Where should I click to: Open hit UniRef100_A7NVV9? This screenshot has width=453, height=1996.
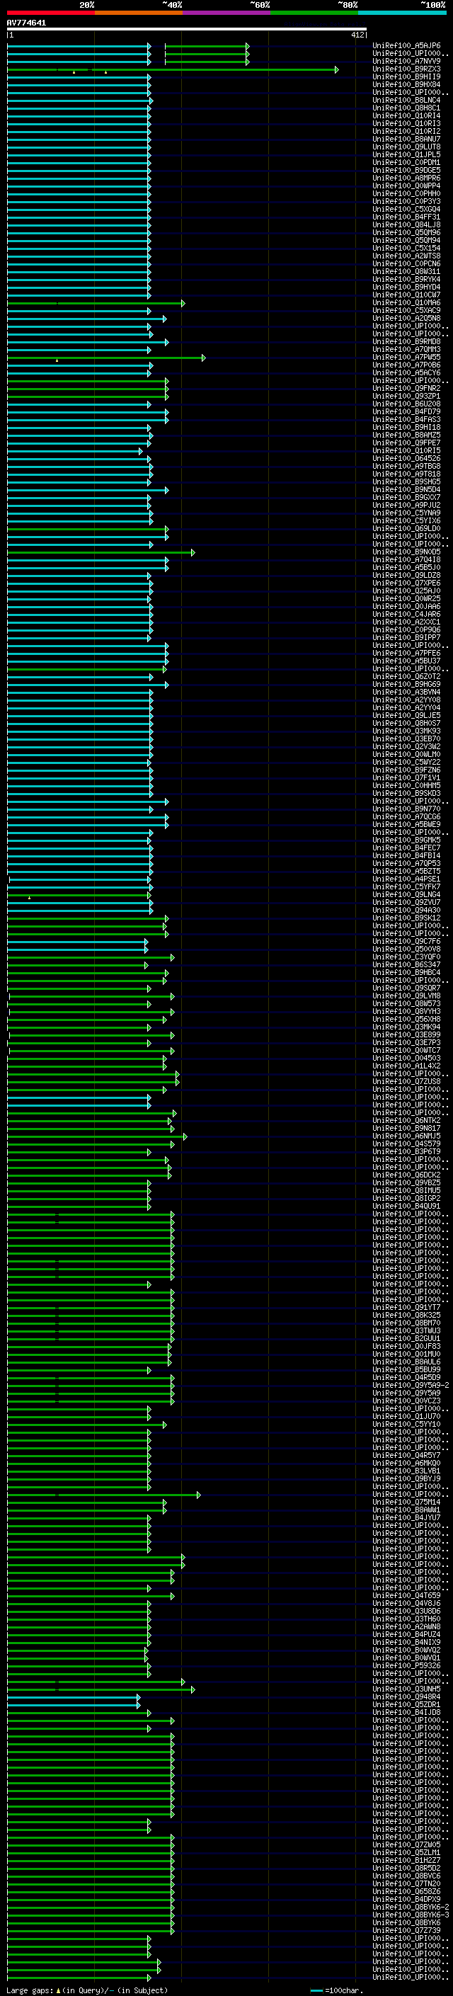tap(406, 61)
